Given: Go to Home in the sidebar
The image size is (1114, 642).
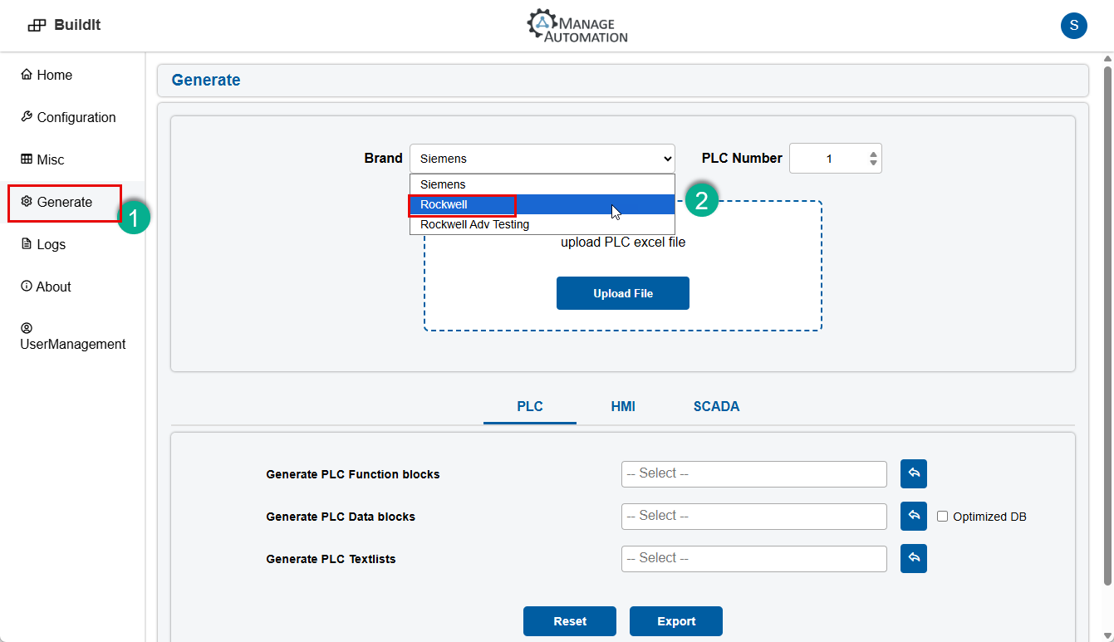Looking at the screenshot, I should click(x=47, y=75).
